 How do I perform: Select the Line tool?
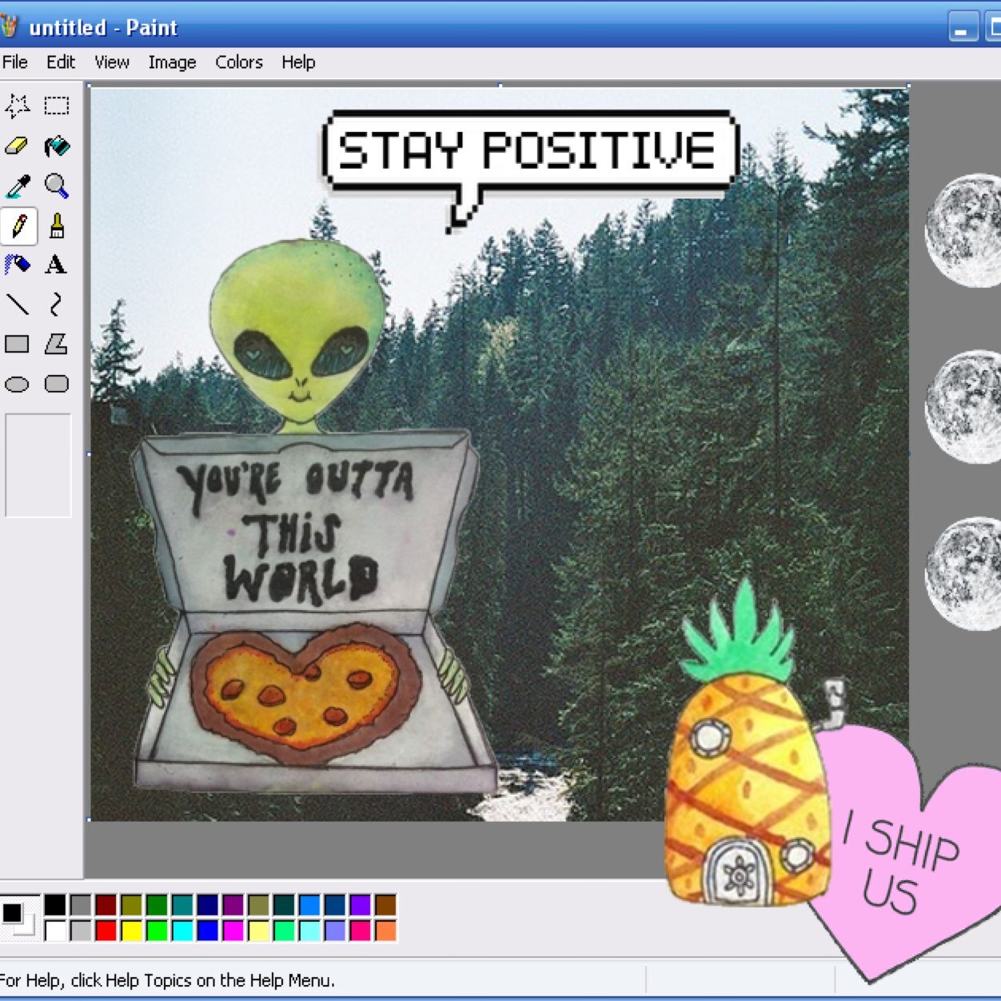pos(18,305)
